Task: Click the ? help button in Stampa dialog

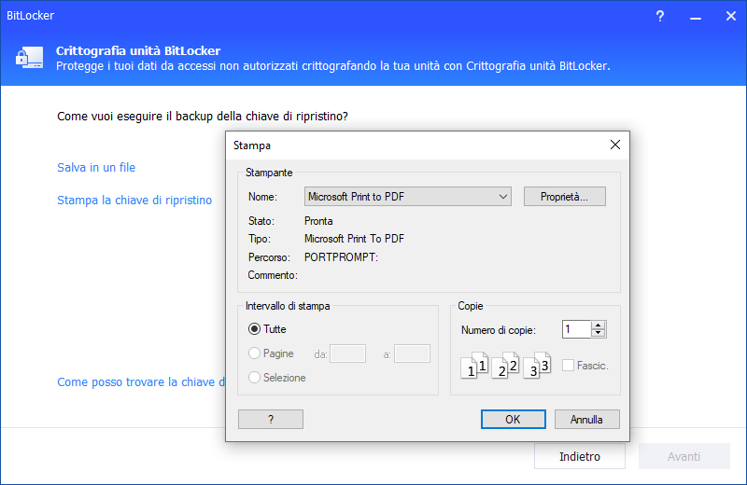Action: click(271, 420)
